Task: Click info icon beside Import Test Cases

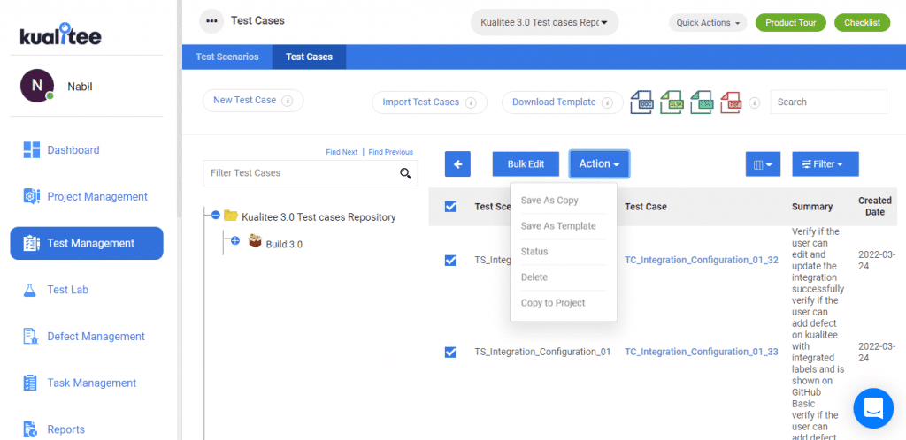Action: [471, 102]
